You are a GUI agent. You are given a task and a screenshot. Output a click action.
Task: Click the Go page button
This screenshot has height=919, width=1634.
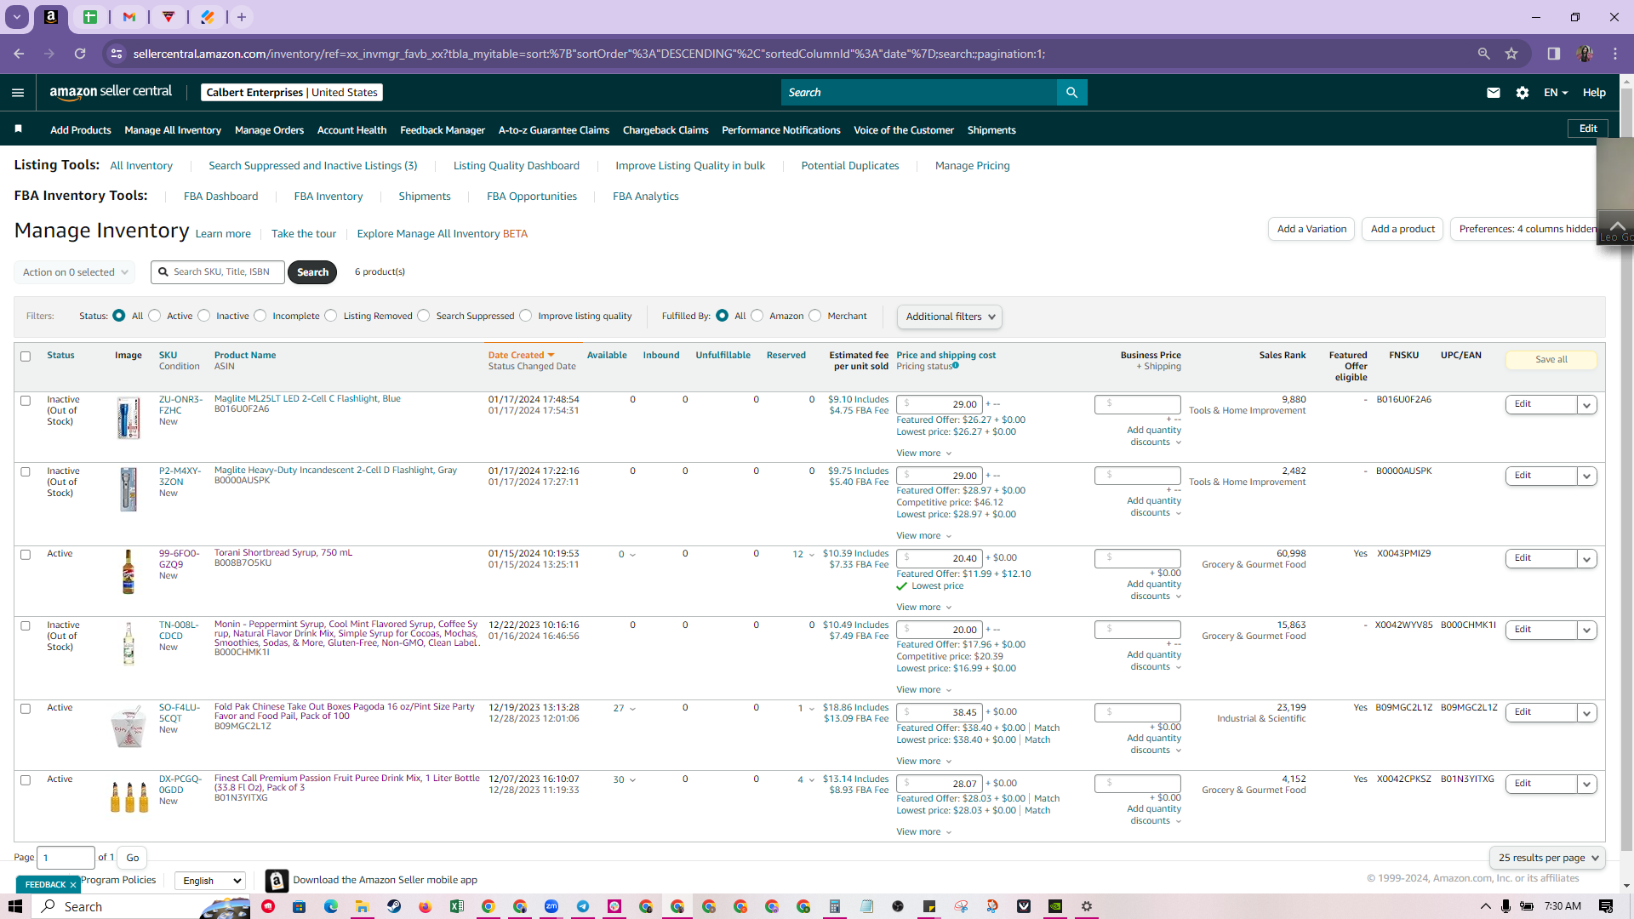133,858
